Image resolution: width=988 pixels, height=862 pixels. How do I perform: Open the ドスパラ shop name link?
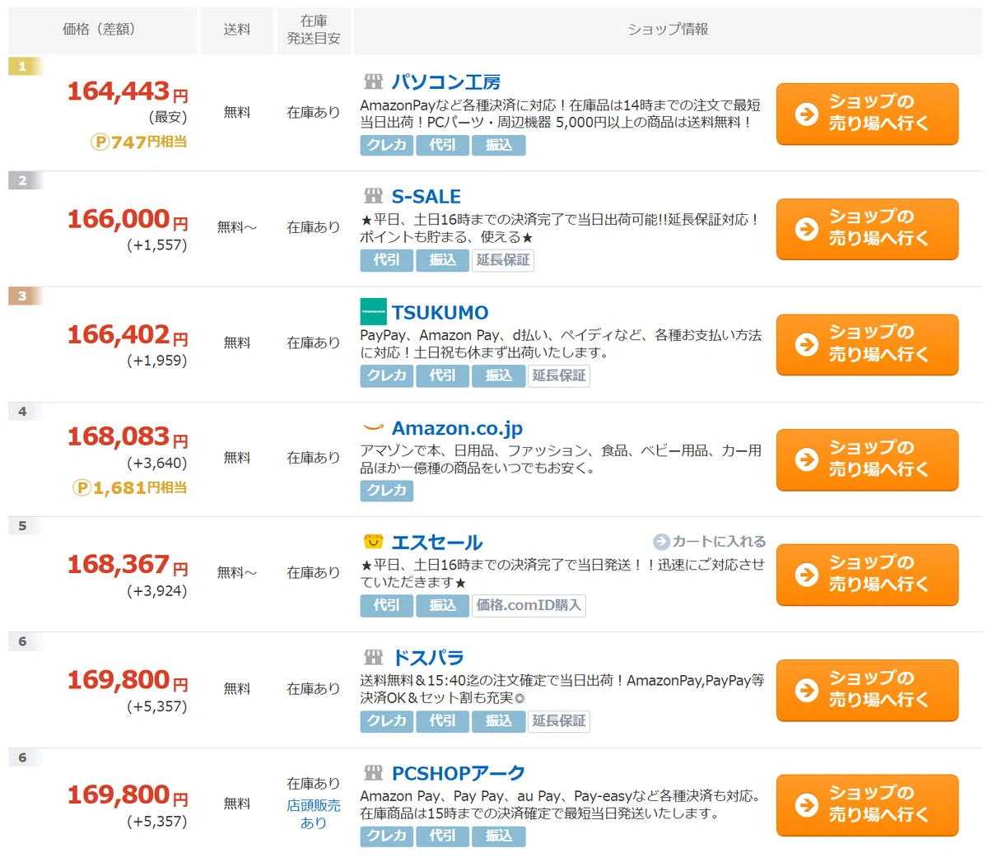click(428, 658)
